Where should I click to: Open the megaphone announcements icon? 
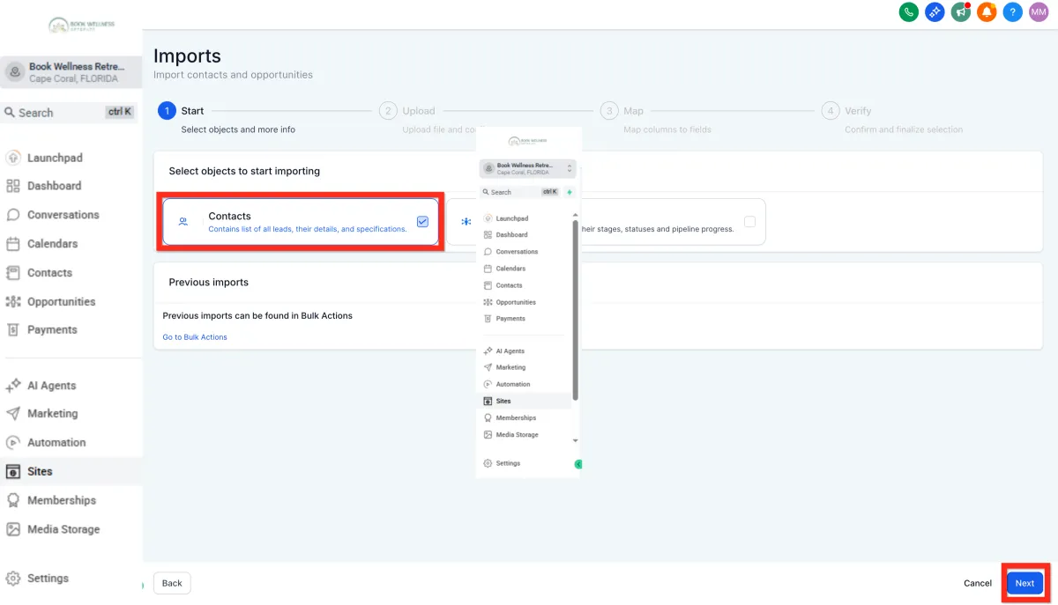(960, 12)
